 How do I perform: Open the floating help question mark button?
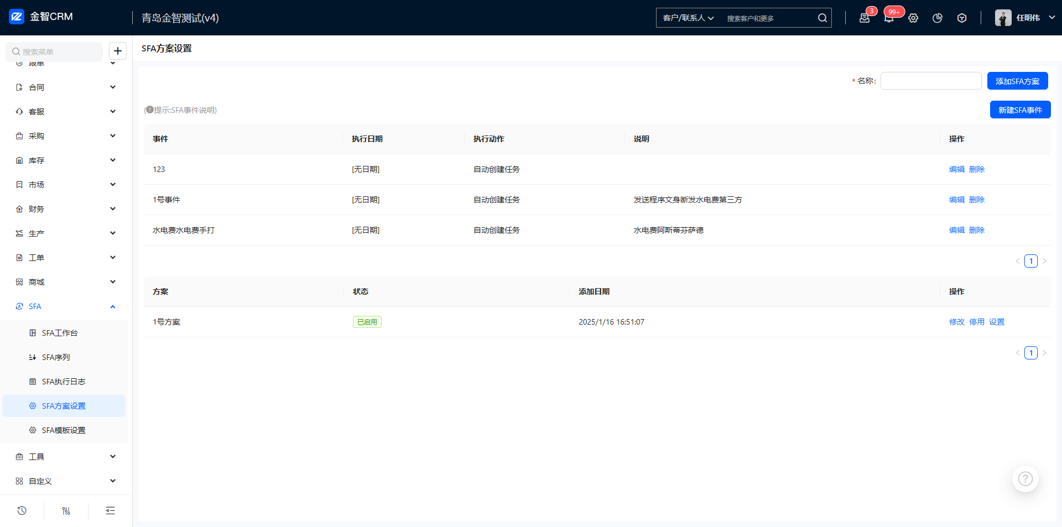pyautogui.click(x=1025, y=478)
